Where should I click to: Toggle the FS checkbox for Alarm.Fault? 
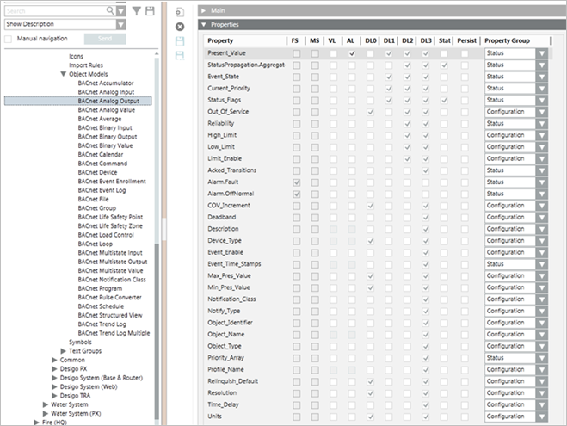click(x=296, y=182)
